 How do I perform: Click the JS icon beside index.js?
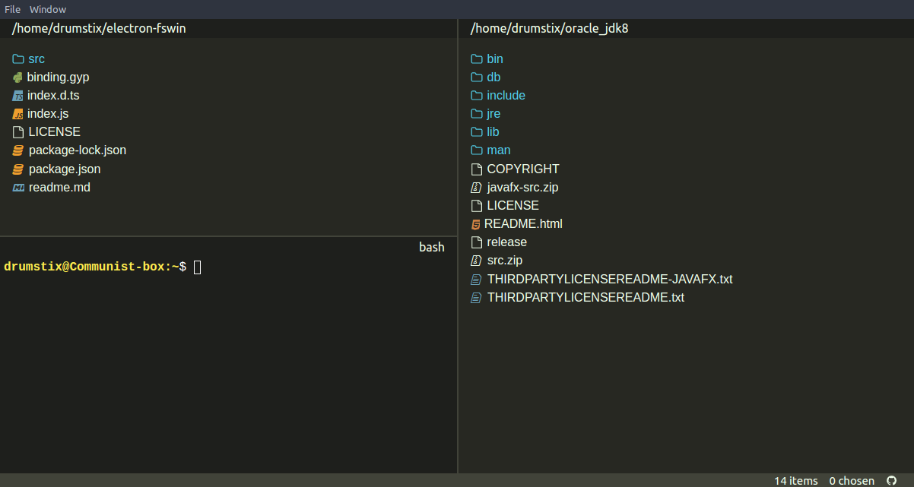17,114
